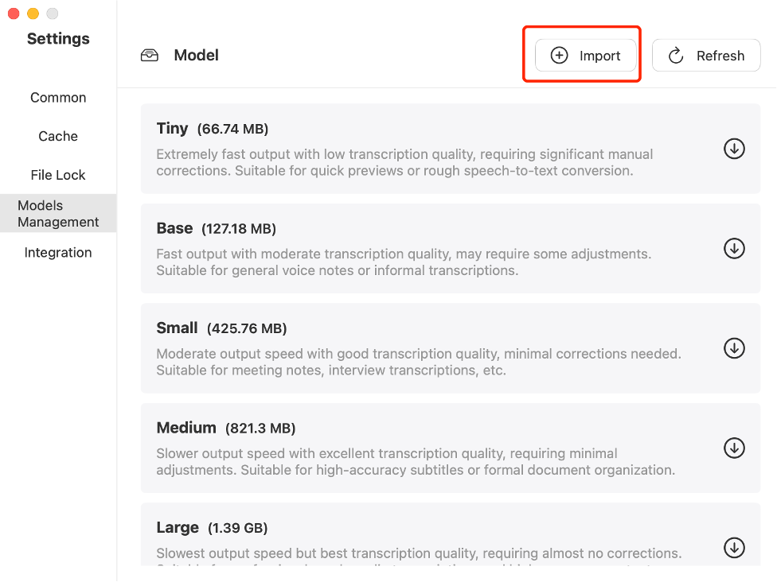The image size is (777, 582).
Task: Close the Settings window
Action: pyautogui.click(x=14, y=14)
